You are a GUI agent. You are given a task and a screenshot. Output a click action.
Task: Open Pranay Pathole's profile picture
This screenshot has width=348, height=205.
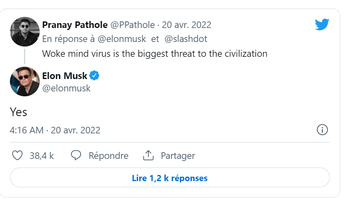click(25, 32)
